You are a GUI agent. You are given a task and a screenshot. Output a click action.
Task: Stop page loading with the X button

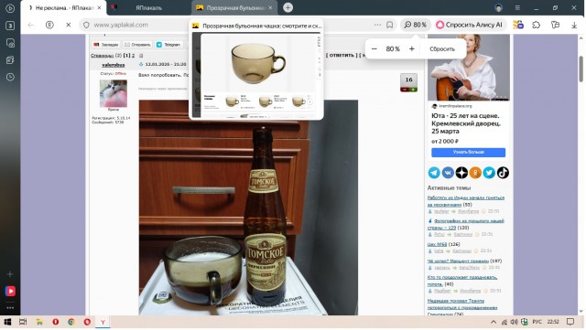pos(69,25)
